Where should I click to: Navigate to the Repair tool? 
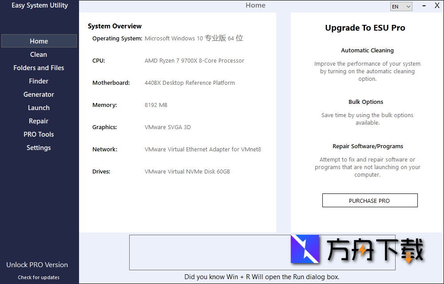click(38, 121)
